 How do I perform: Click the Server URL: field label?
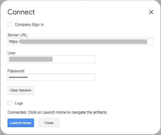18,35
